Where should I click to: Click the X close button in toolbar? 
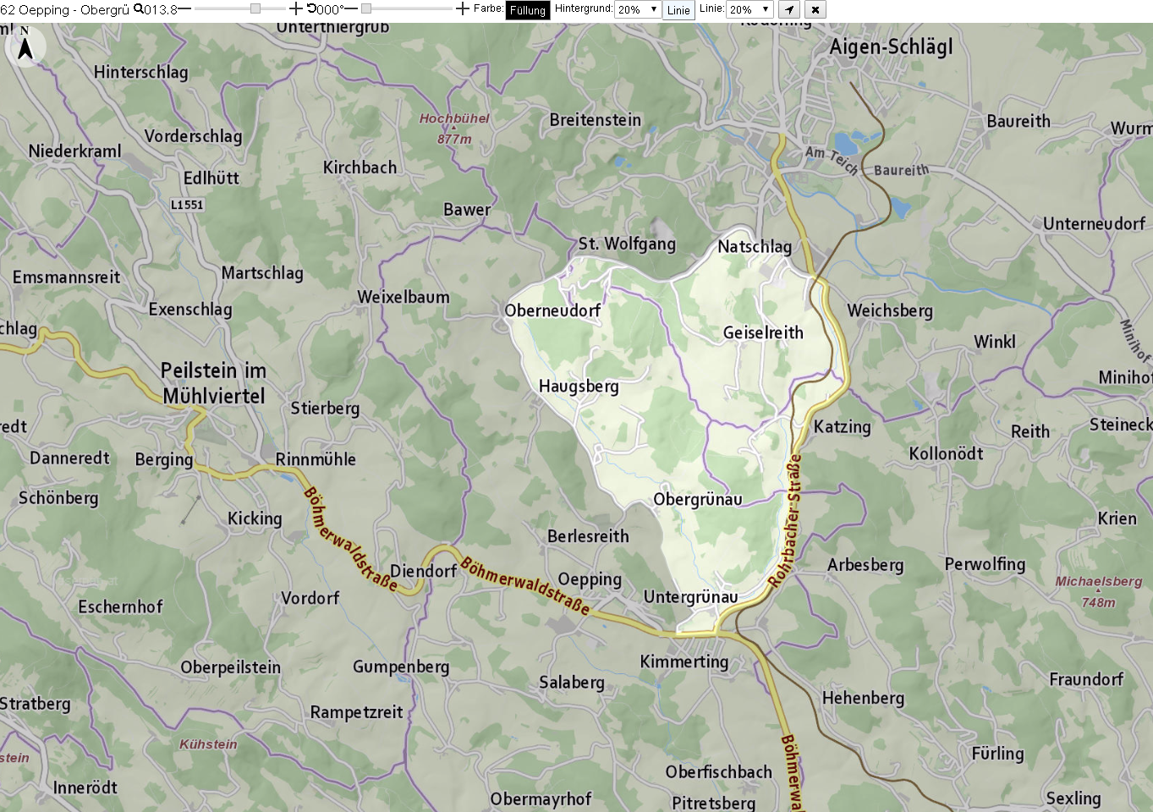(815, 9)
